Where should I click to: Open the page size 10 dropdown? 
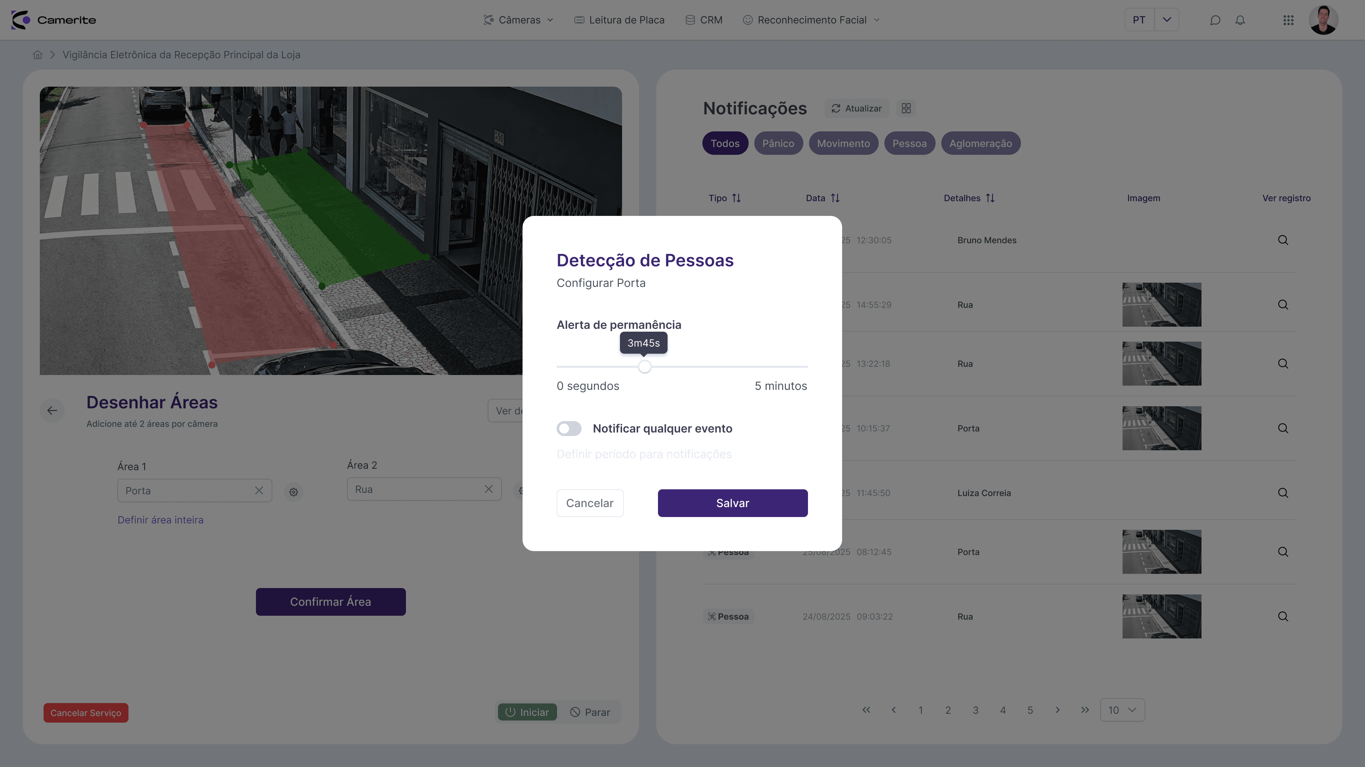[1122, 710]
